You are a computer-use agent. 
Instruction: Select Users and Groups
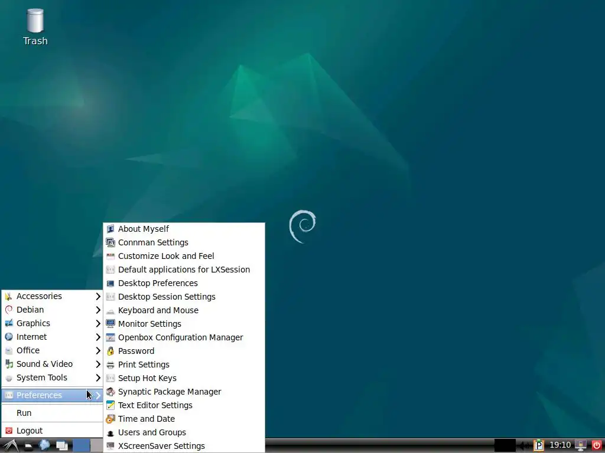184,432
